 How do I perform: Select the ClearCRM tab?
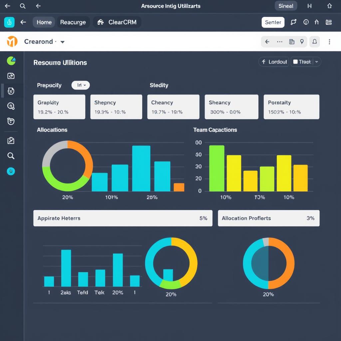pos(117,22)
